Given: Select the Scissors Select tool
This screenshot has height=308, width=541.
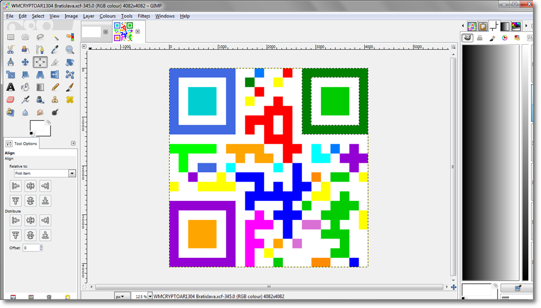Looking at the screenshot, I should 11,50.
